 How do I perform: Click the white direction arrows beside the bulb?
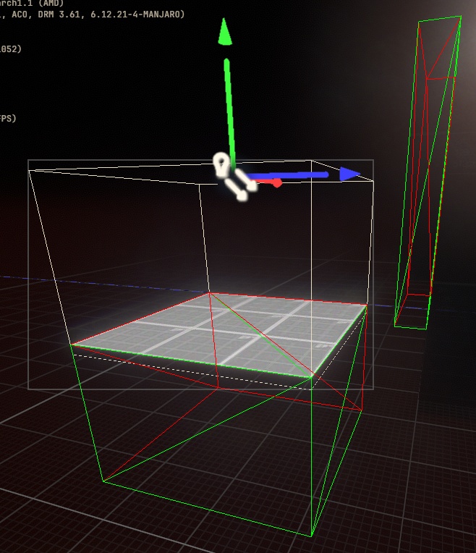tap(240, 187)
